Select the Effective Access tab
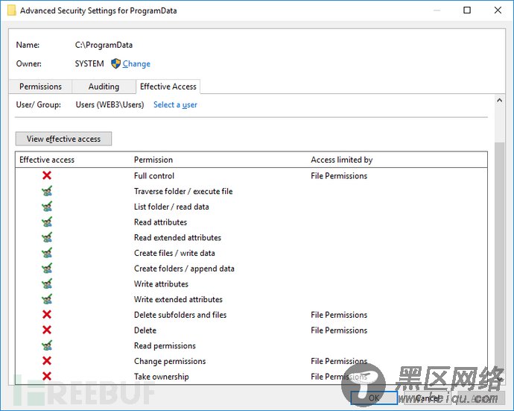Image resolution: width=514 pixels, height=411 pixels. point(168,87)
